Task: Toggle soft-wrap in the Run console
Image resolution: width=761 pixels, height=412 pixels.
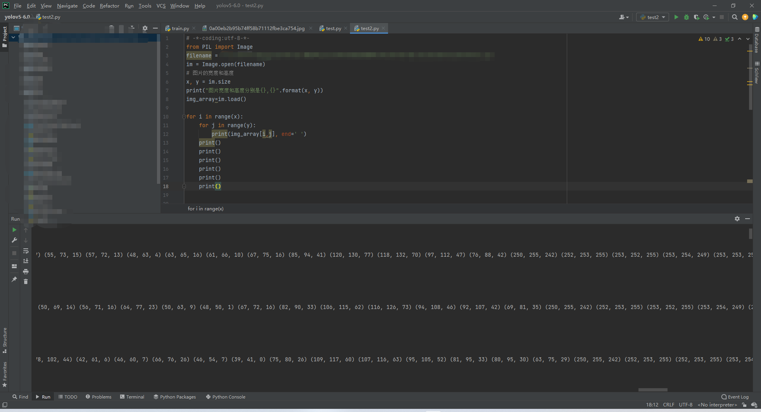Action: point(26,251)
